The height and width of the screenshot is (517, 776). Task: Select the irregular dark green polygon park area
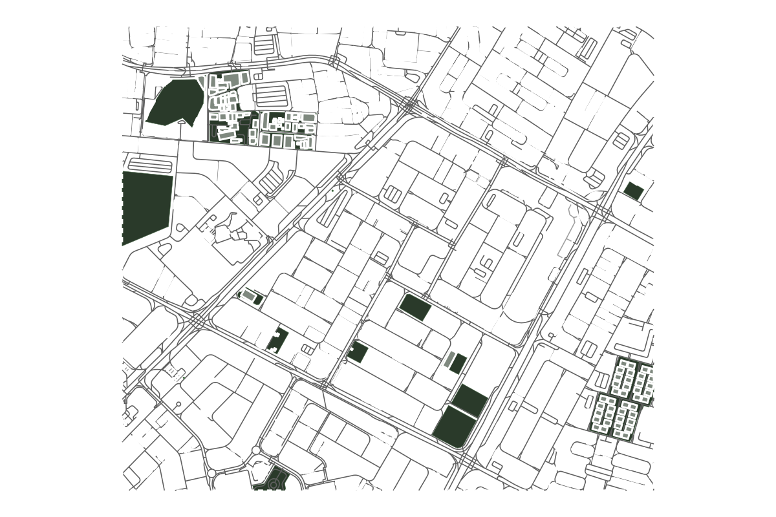(176, 103)
